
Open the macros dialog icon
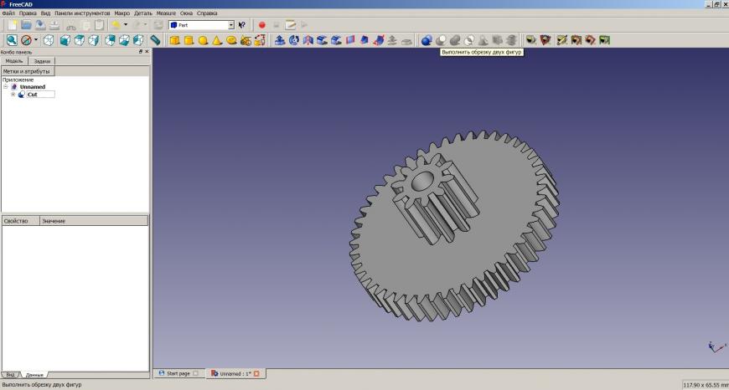291,25
